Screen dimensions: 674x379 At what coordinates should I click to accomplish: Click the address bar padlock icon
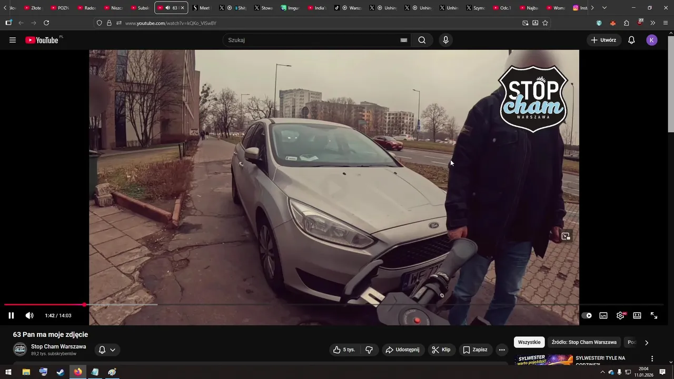click(109, 23)
